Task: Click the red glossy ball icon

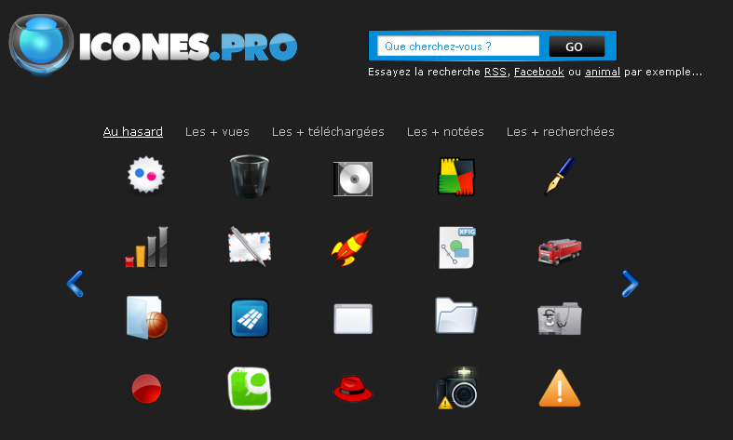Action: pyautogui.click(x=146, y=389)
